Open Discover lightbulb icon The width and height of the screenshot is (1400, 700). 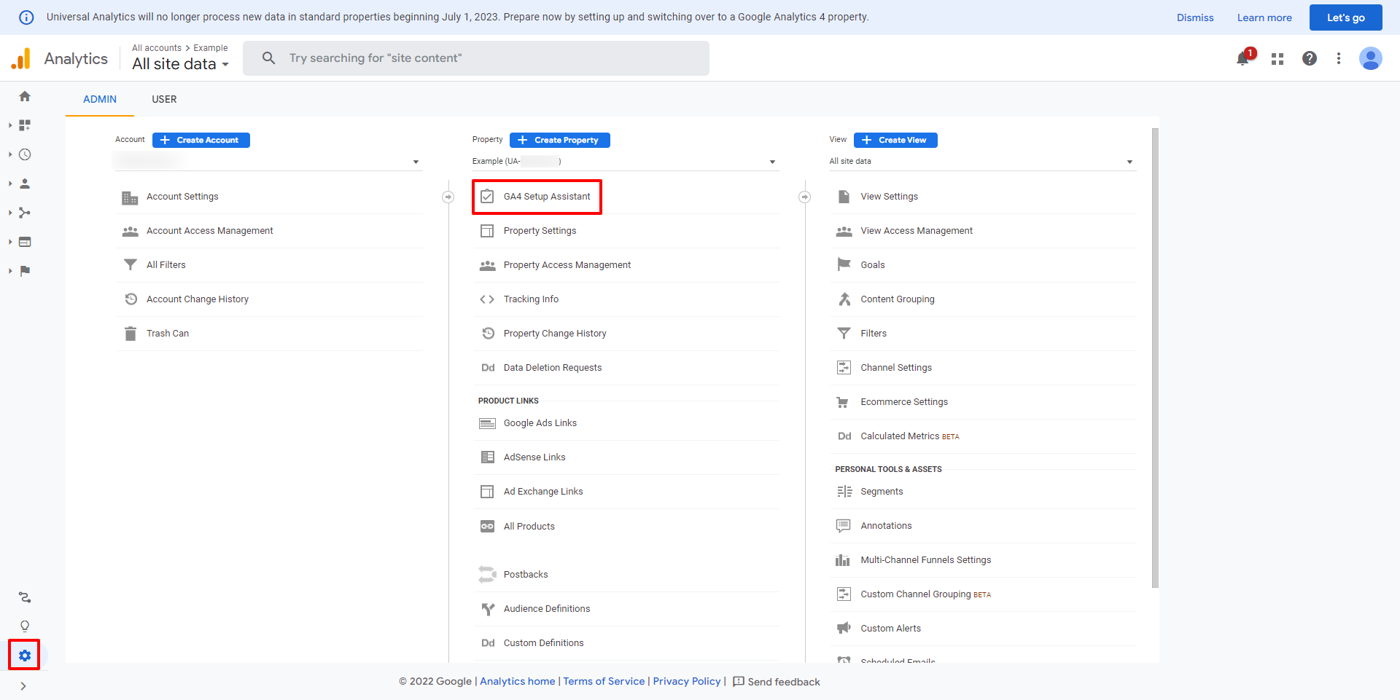(x=25, y=626)
